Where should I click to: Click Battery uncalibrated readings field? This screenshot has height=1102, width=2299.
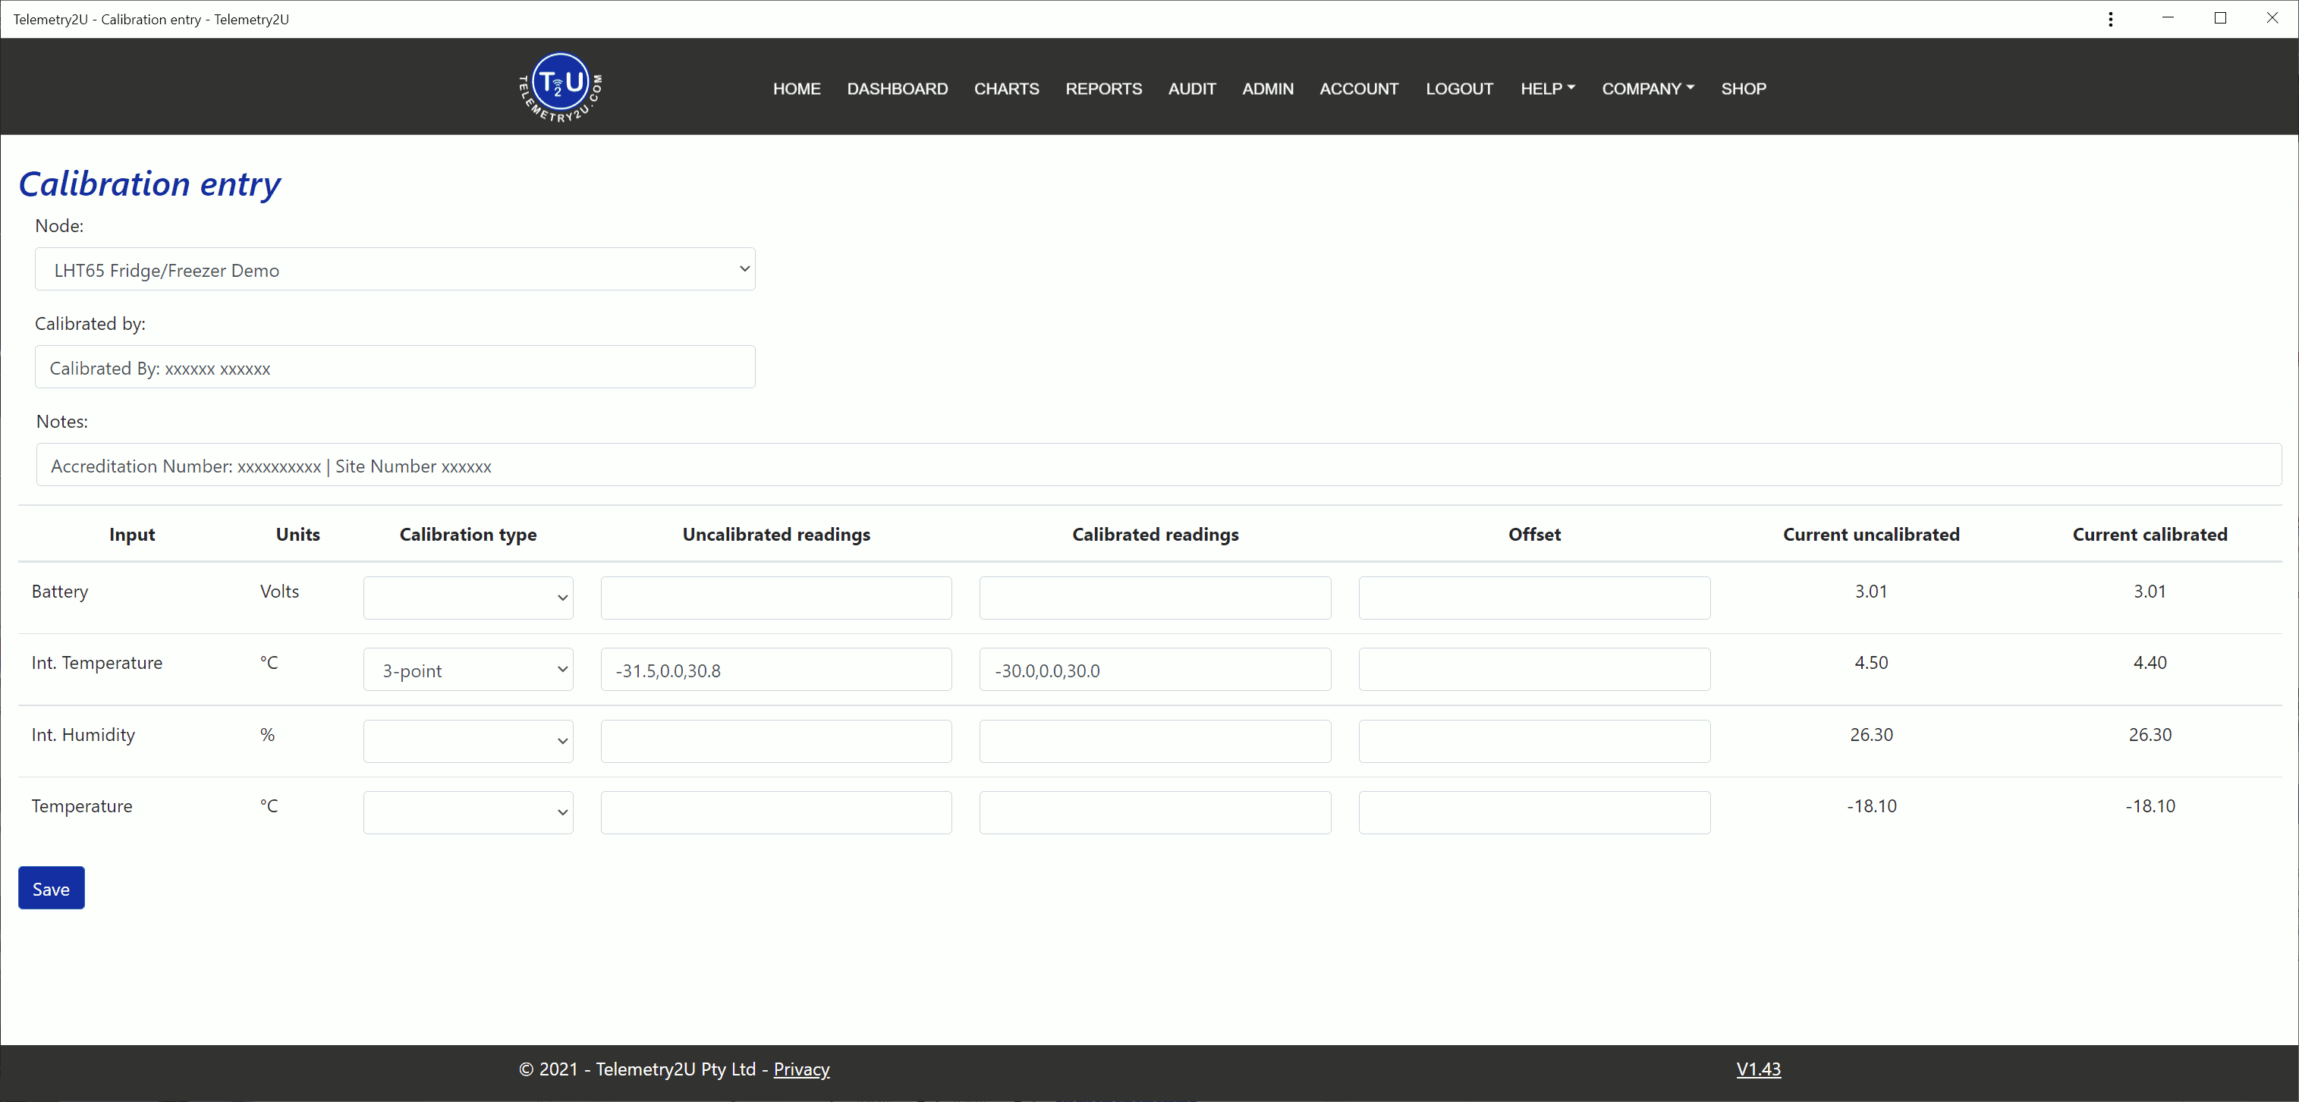point(775,598)
